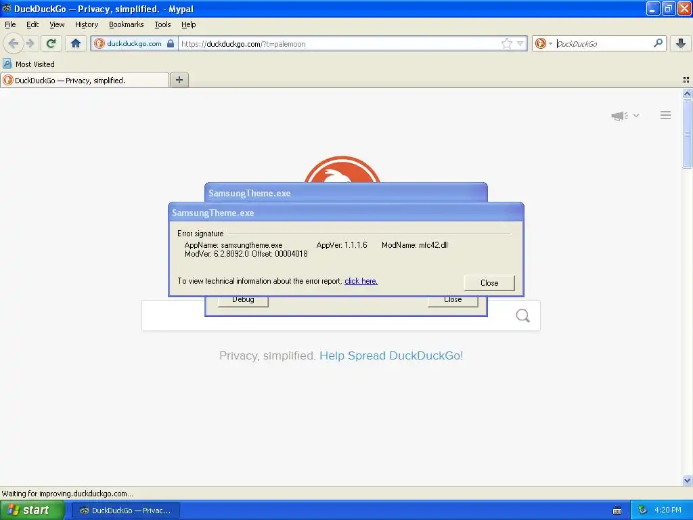This screenshot has width=693, height=520.
Task: Open the DuckDuckGo hamburger side menu
Action: coord(666,115)
